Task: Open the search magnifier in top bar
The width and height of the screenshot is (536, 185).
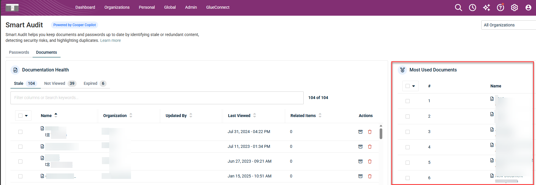Action: [x=458, y=8]
